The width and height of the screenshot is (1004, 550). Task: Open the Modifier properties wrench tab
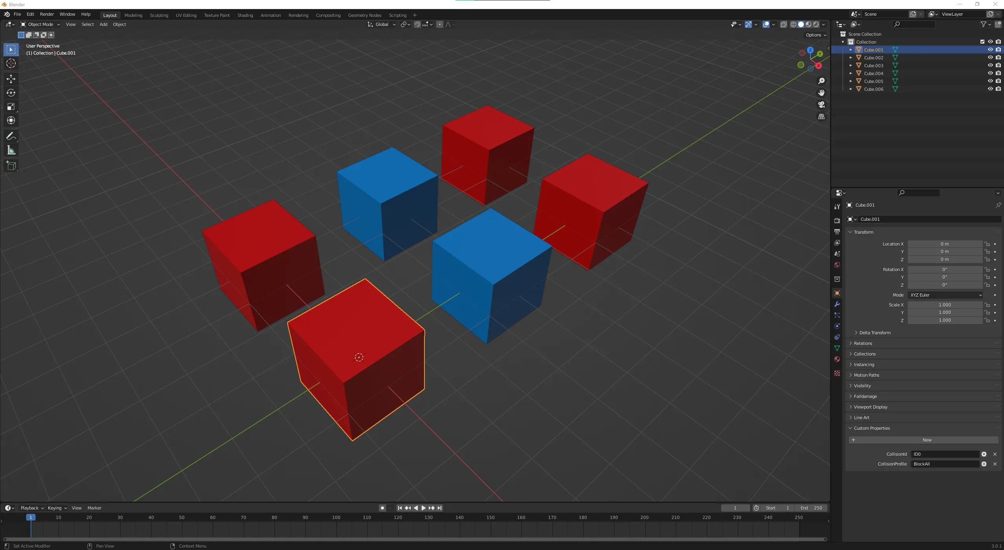(837, 304)
